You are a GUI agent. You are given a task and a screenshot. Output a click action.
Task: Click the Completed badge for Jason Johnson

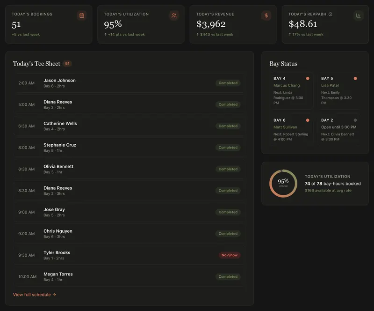tap(228, 83)
